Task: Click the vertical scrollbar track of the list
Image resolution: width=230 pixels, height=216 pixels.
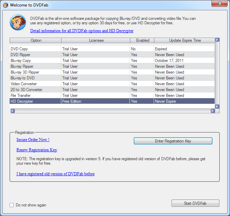Action: coord(217,73)
